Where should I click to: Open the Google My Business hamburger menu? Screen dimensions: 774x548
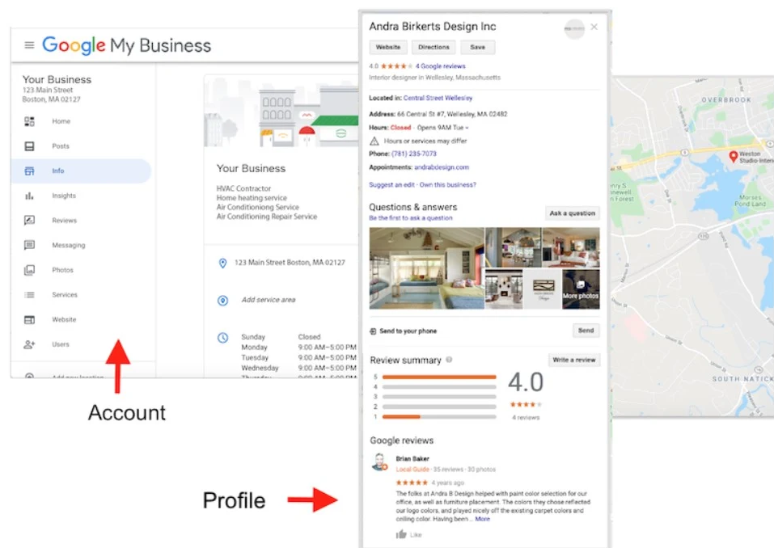(x=29, y=46)
